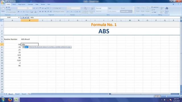Click the Copy icon
This screenshot has width=182, height=102.
[7, 10]
